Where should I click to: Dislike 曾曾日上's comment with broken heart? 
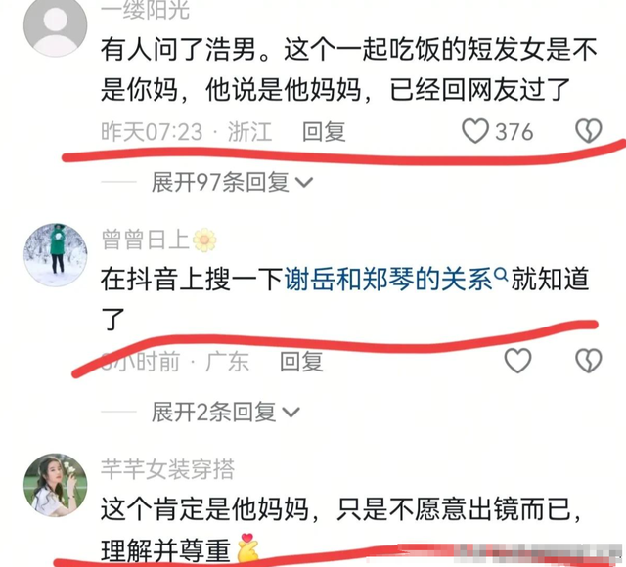[589, 361]
